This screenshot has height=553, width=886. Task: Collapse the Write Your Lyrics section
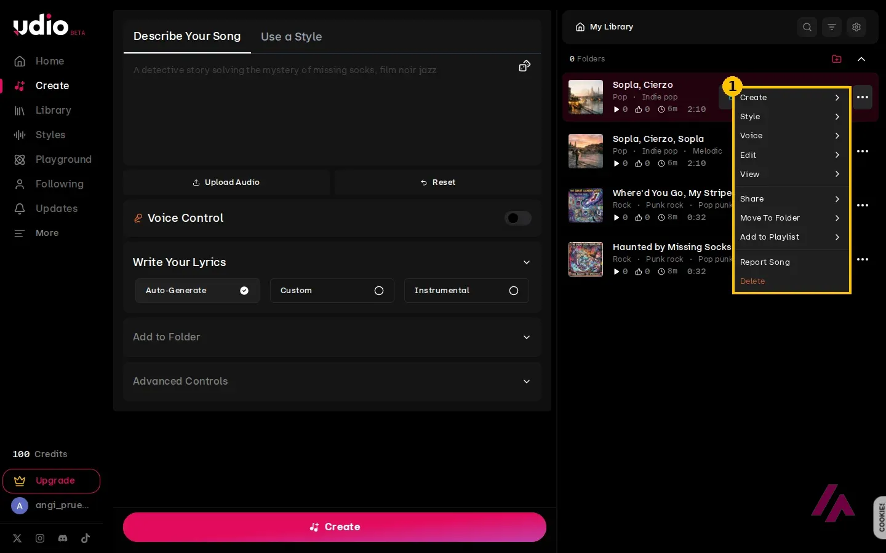click(527, 262)
